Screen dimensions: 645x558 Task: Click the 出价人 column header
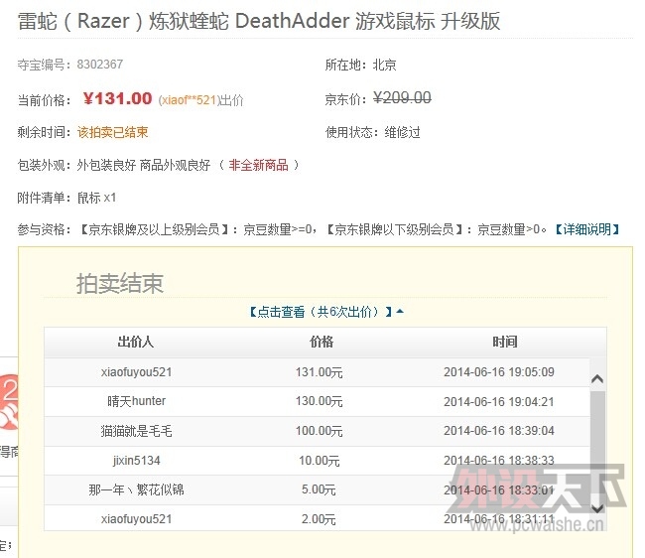136,342
